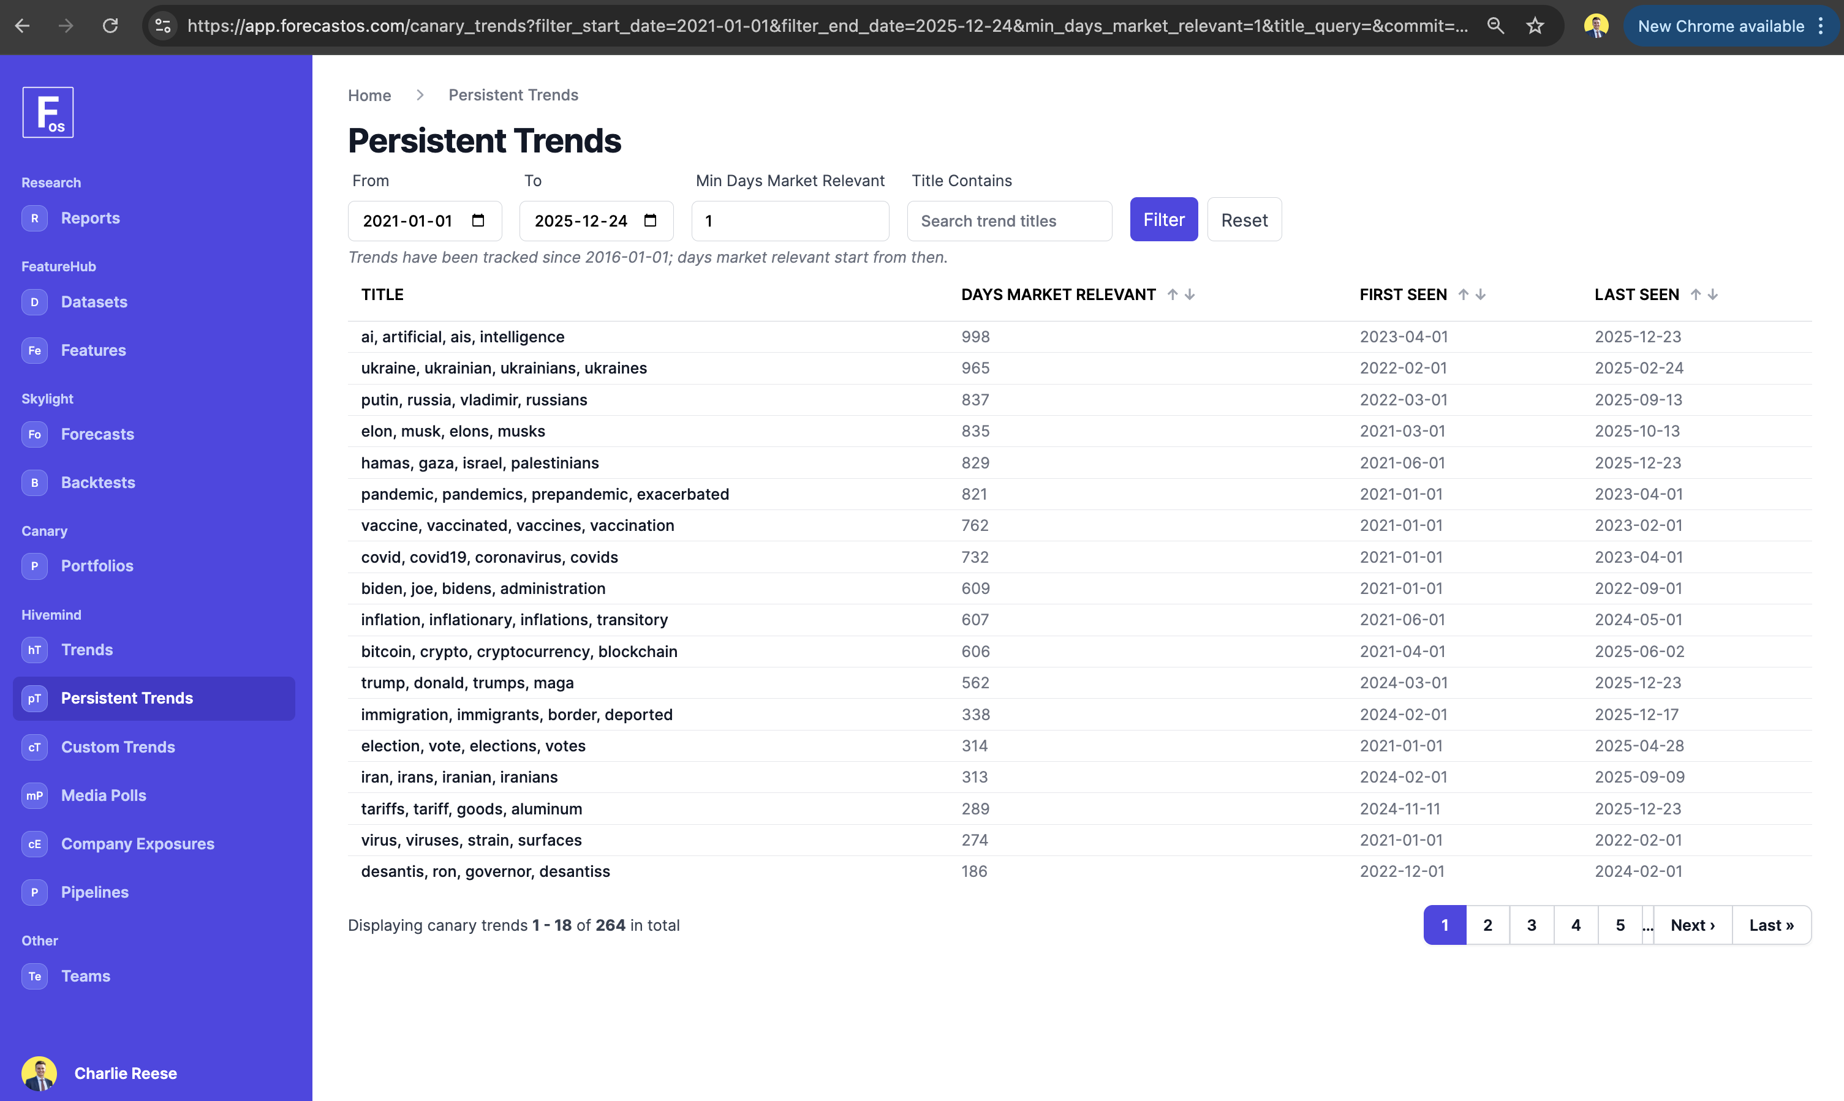This screenshot has height=1101, width=1844.
Task: Select the Backtests icon in Skylight section
Action: 34,483
